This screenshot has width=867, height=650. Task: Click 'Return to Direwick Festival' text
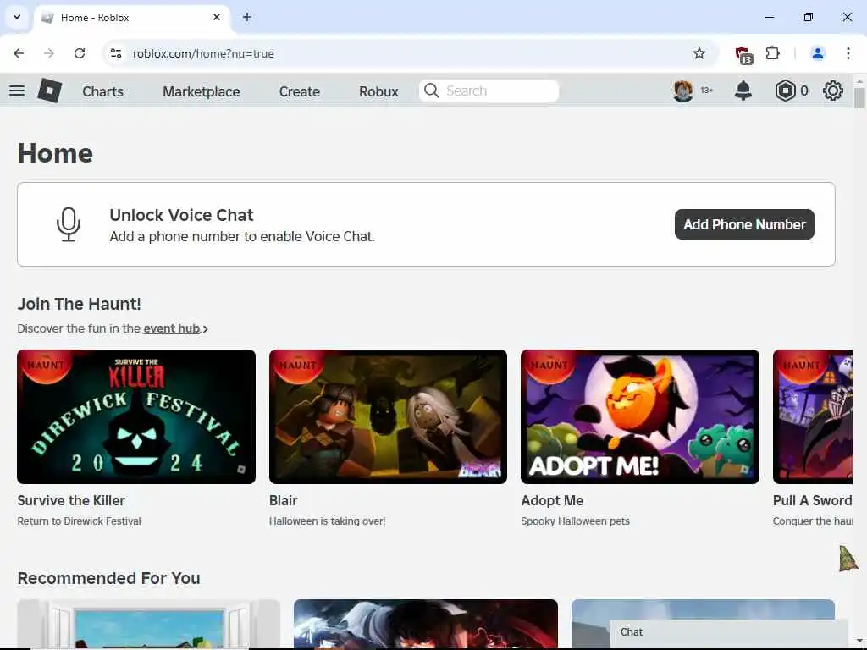[x=79, y=521]
